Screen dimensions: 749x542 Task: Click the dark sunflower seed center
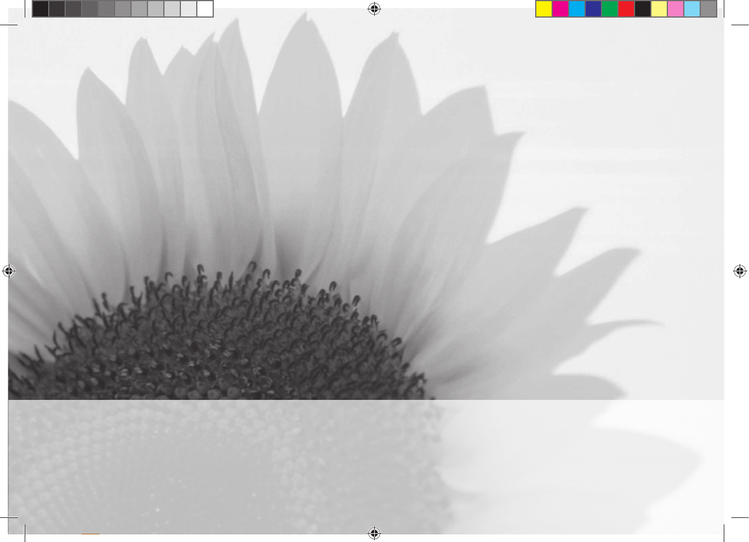coord(235,346)
